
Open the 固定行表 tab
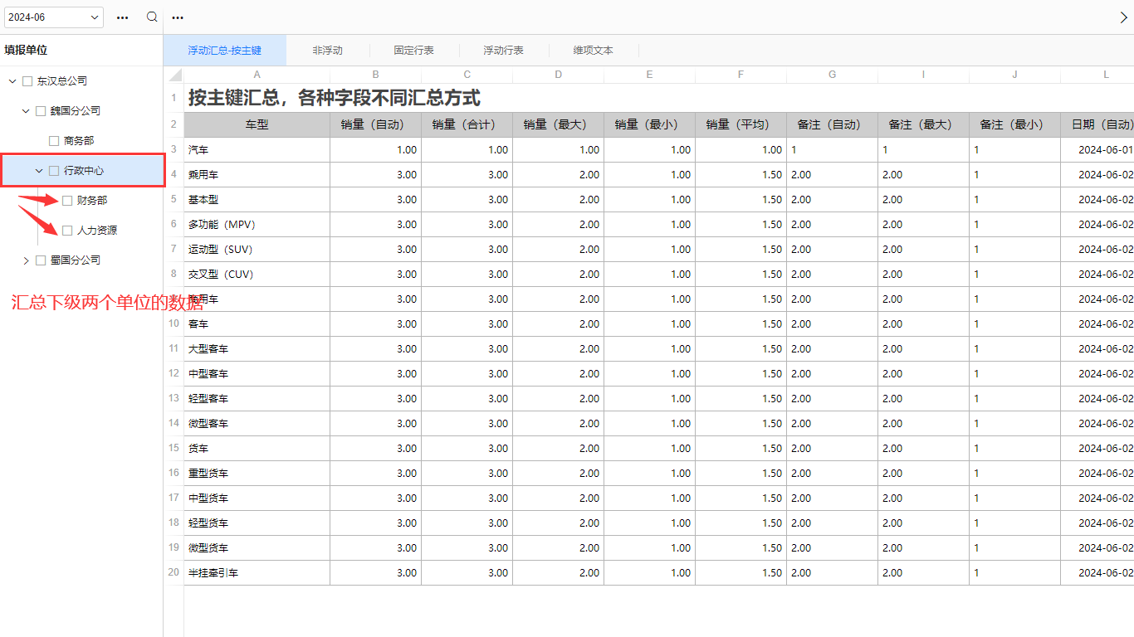point(413,51)
